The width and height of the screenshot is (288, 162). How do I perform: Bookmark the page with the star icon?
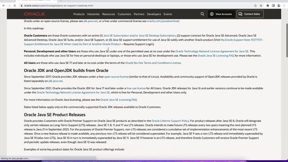(x=261, y=6)
